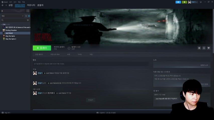214x120 pixels.
Task: Open the 토론 sub-tab
Action: 68,54
